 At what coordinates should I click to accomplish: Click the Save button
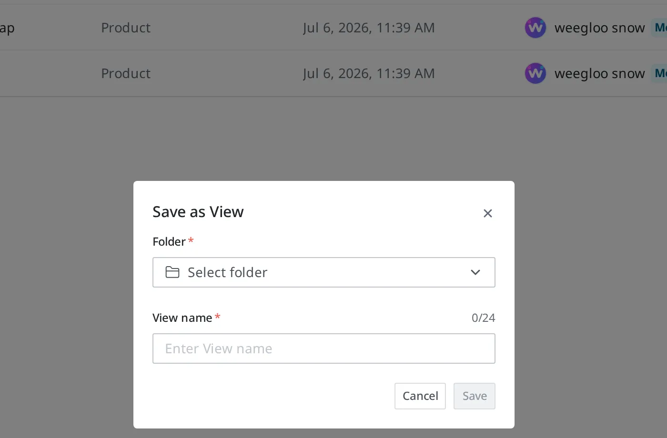[475, 396]
